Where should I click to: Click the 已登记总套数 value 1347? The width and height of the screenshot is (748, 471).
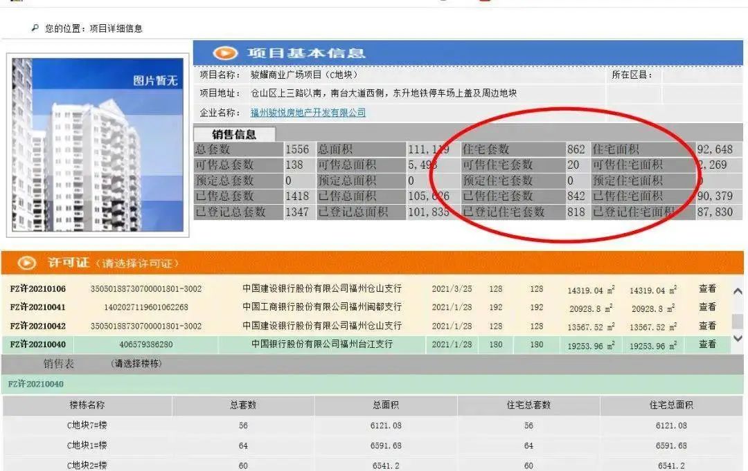point(297,212)
